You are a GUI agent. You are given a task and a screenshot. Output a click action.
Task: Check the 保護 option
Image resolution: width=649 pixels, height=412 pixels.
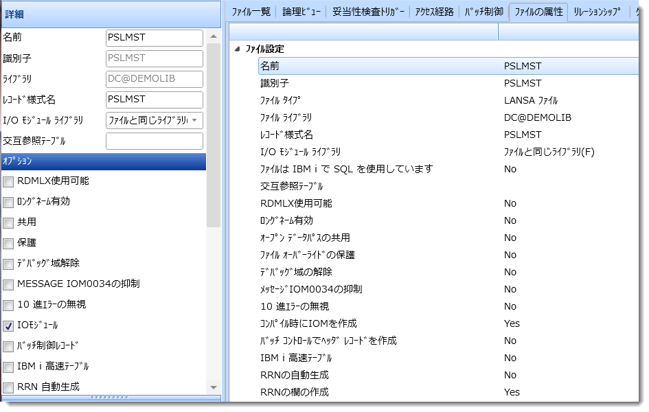(x=8, y=244)
